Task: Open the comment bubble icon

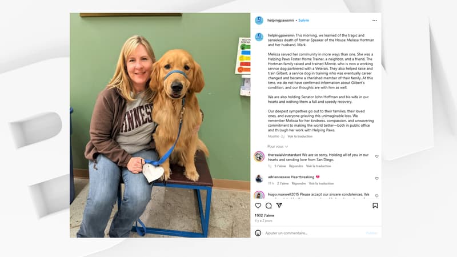Action: pyautogui.click(x=268, y=206)
